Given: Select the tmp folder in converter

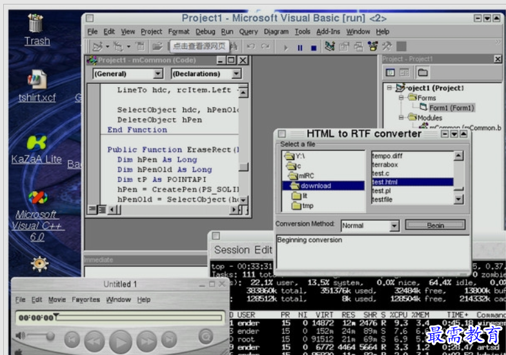Looking at the screenshot, I should pos(303,205).
